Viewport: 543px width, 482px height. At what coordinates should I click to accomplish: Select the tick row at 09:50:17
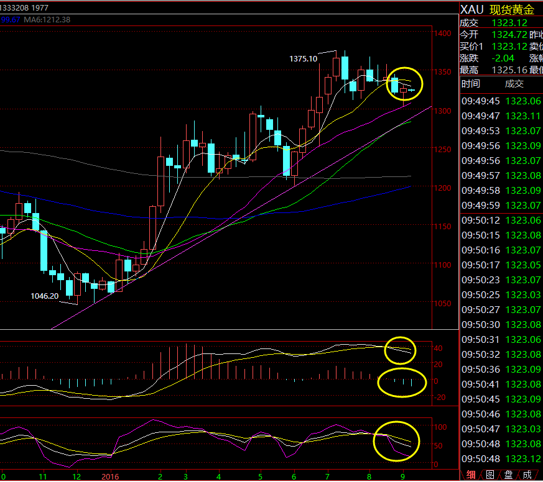coord(501,265)
